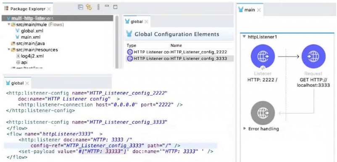Image resolution: width=337 pixels, height=162 pixels.
Task: Close the main editor tab
Action: click(259, 10)
